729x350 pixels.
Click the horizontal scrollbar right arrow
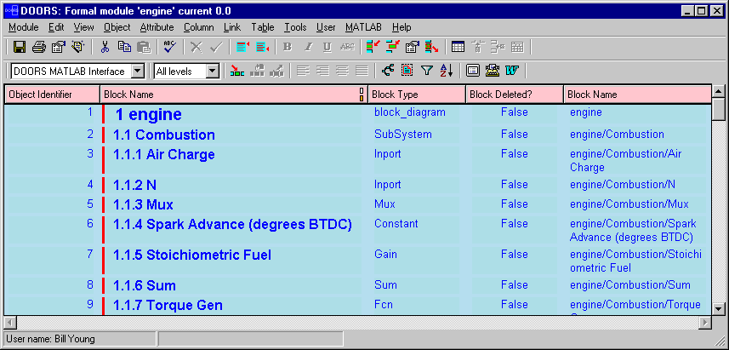pos(705,322)
